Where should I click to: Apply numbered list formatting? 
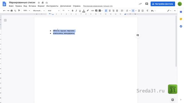(127, 11)
